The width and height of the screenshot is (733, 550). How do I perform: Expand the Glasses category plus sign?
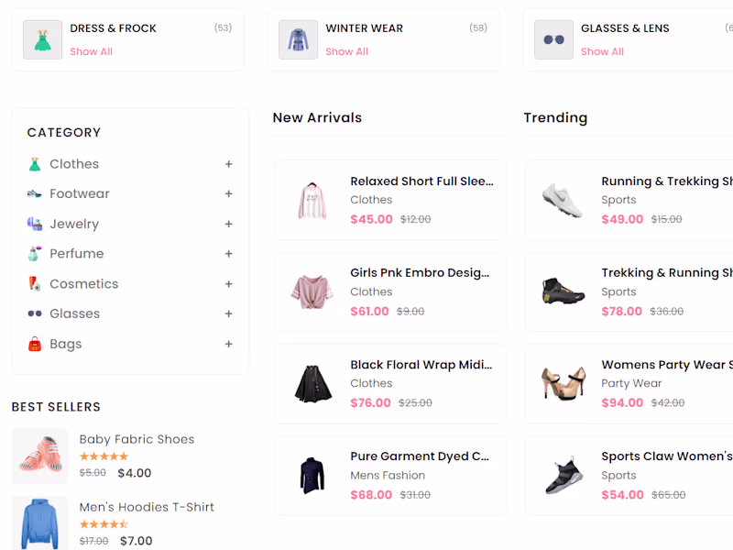(229, 313)
